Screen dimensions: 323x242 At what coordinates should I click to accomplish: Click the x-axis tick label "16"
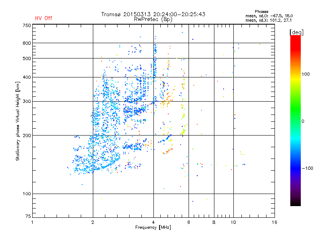point(275,222)
